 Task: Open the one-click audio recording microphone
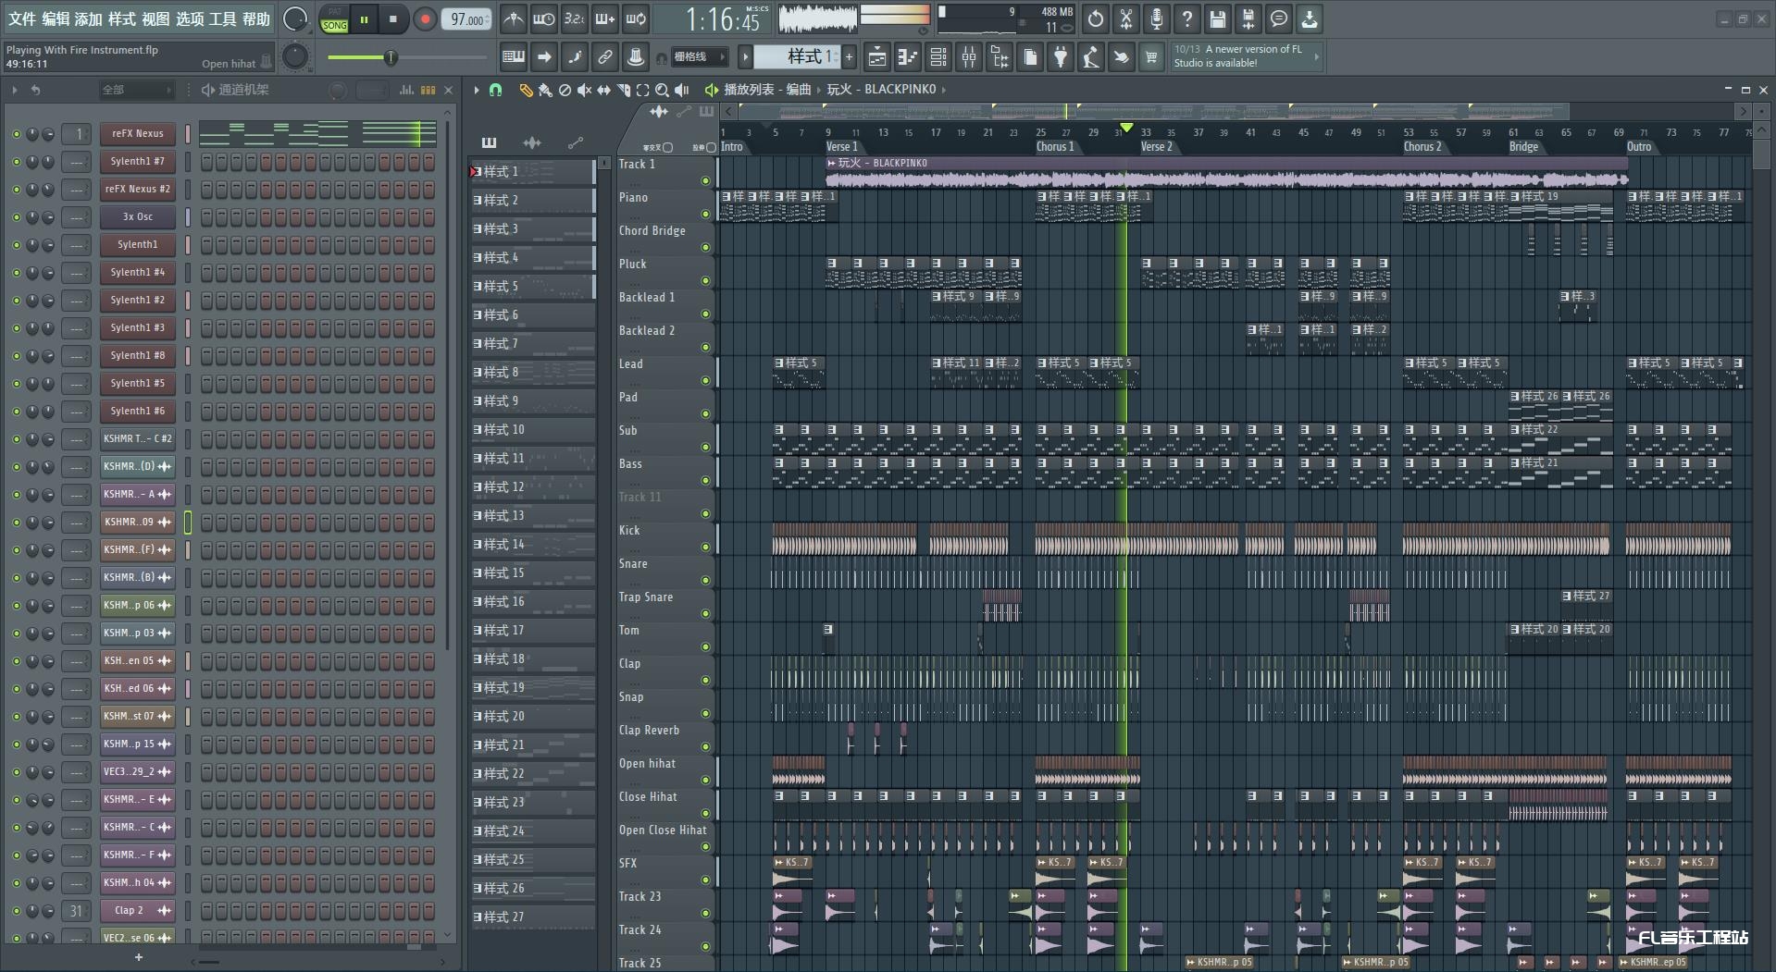coord(1157,18)
